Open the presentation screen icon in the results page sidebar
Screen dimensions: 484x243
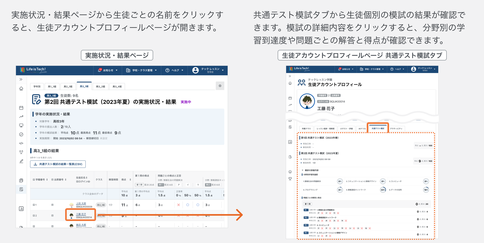point(21,125)
